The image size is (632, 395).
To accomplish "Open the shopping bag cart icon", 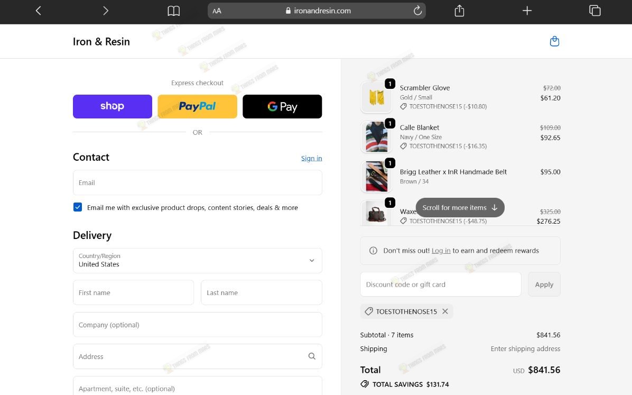I will point(555,41).
